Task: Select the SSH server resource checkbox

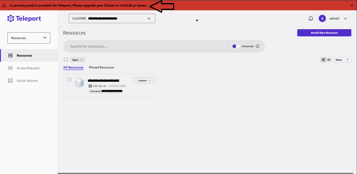Action: (69, 80)
